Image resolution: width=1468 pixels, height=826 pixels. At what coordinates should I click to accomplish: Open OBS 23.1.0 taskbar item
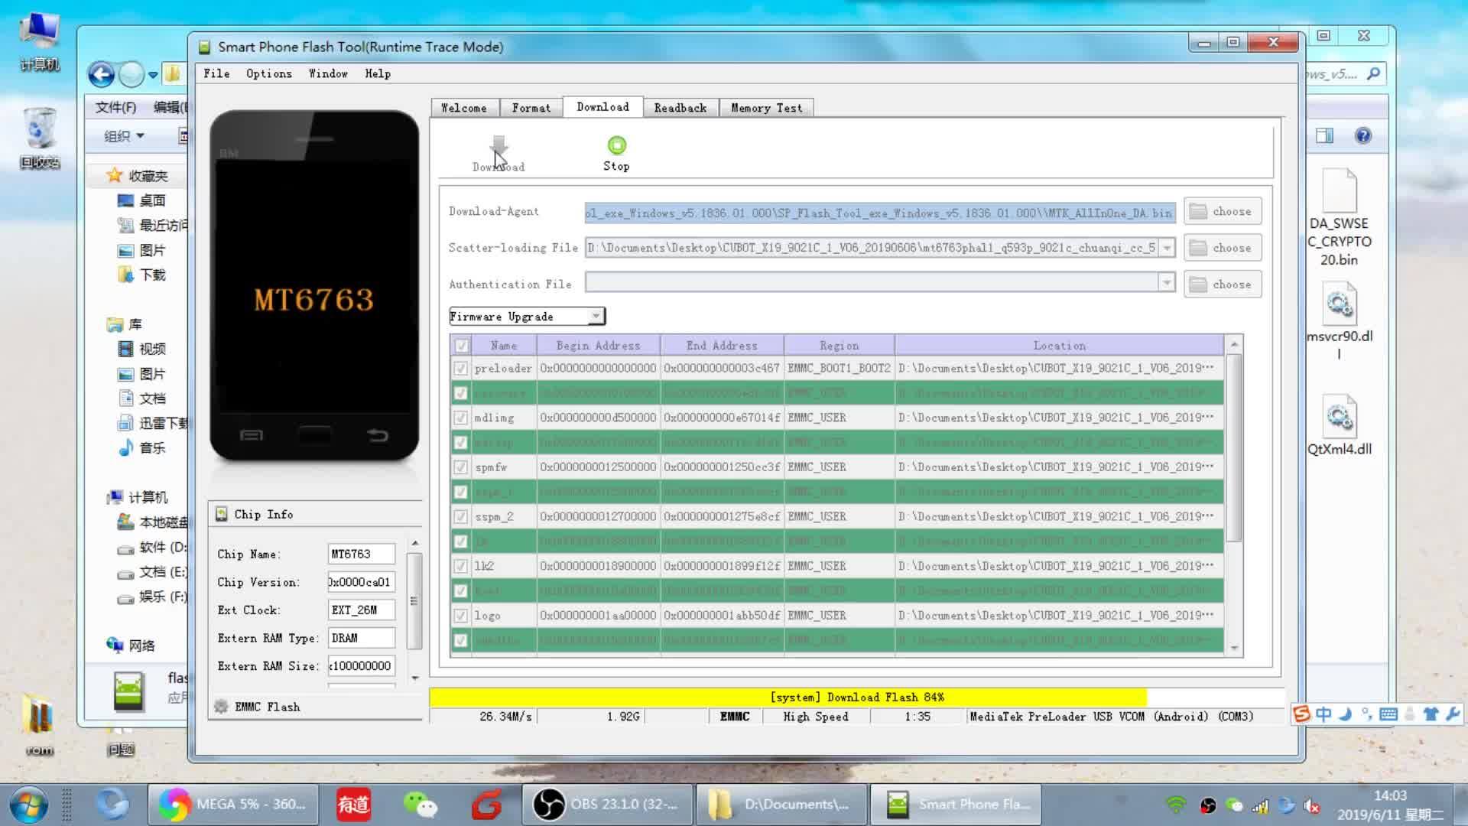(x=608, y=805)
